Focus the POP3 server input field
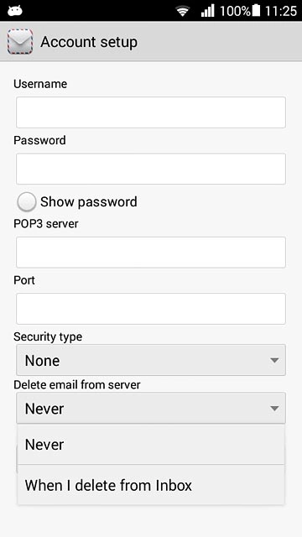 pos(151,253)
